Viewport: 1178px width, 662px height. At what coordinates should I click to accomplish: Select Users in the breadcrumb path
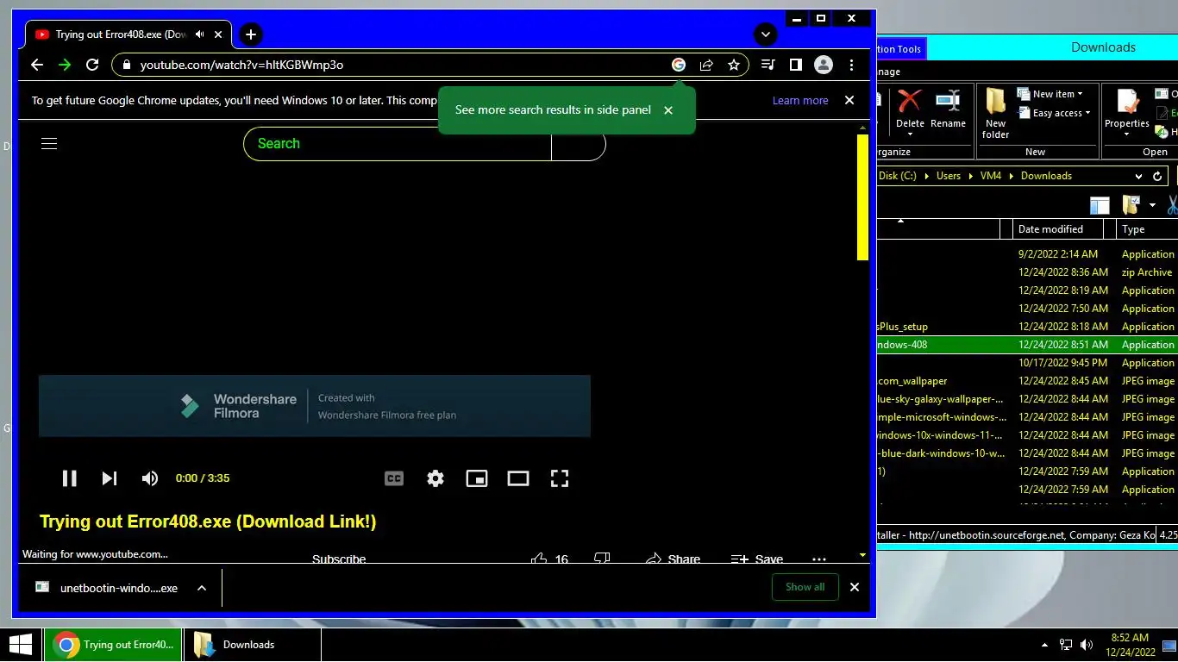tap(948, 176)
